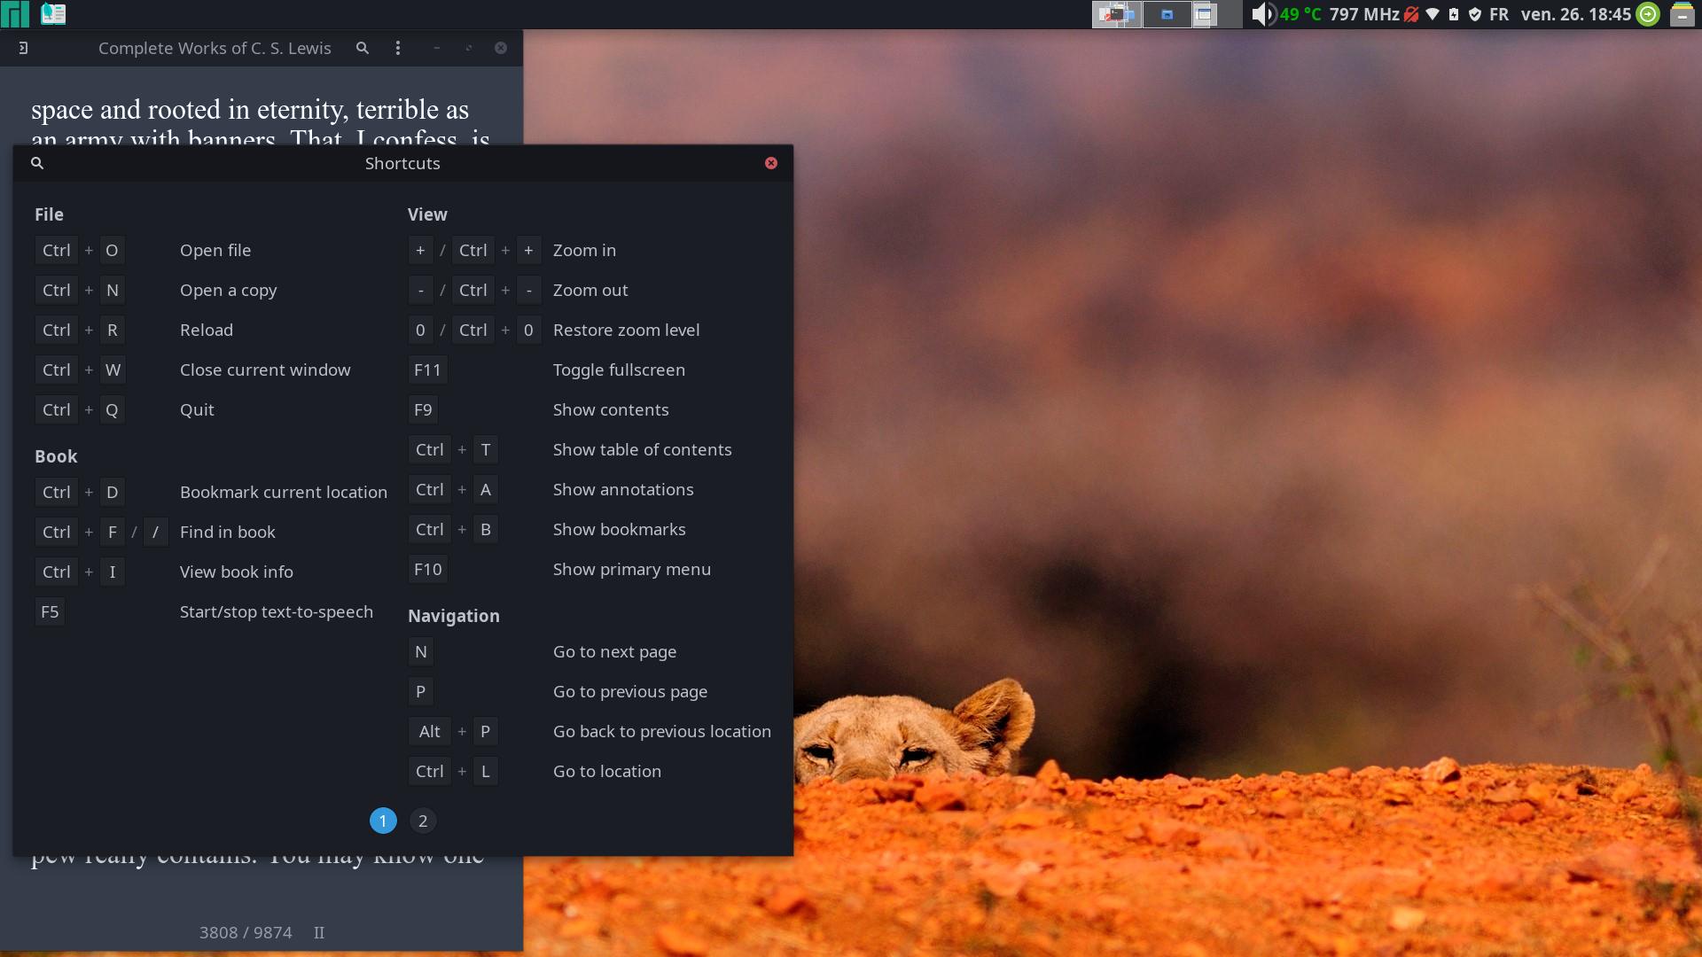This screenshot has height=957, width=1702.
Task: Select shortcuts page 1 indicator
Action: click(x=383, y=821)
